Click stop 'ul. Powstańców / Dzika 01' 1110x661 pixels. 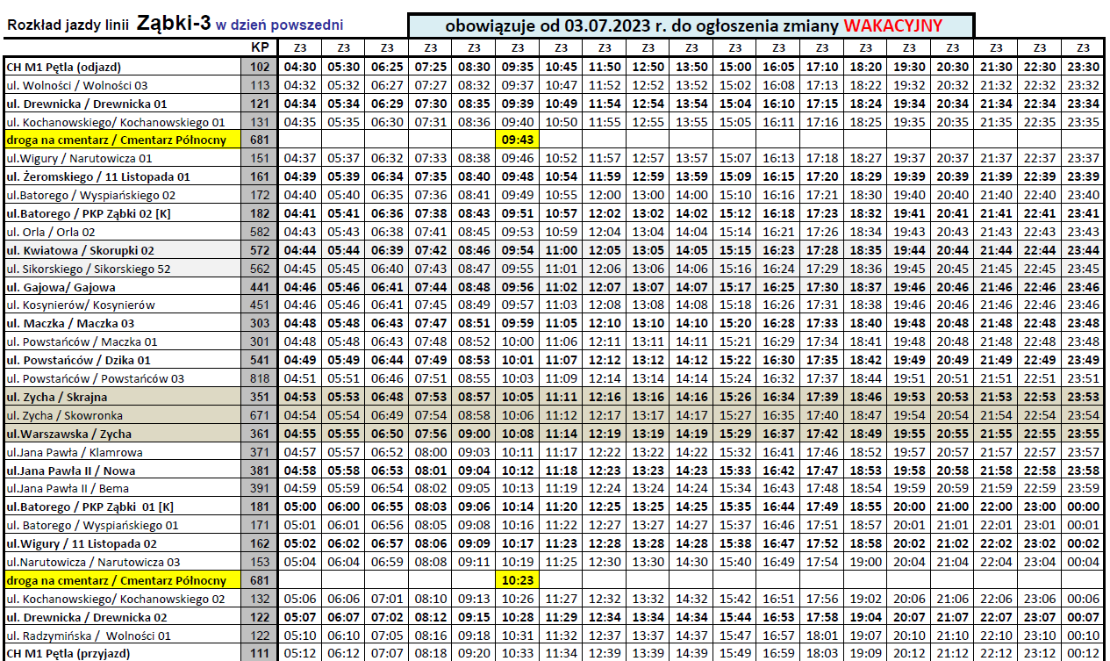[79, 360]
